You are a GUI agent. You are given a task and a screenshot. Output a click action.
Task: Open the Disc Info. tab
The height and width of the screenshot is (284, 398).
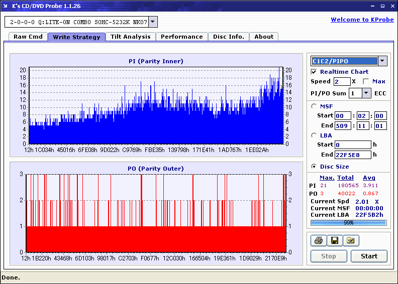point(228,37)
